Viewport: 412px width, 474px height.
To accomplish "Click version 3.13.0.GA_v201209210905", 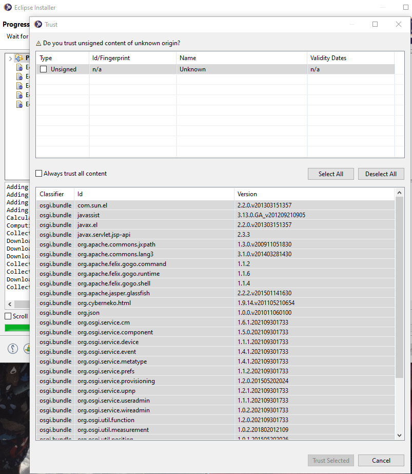I will [x=271, y=215].
